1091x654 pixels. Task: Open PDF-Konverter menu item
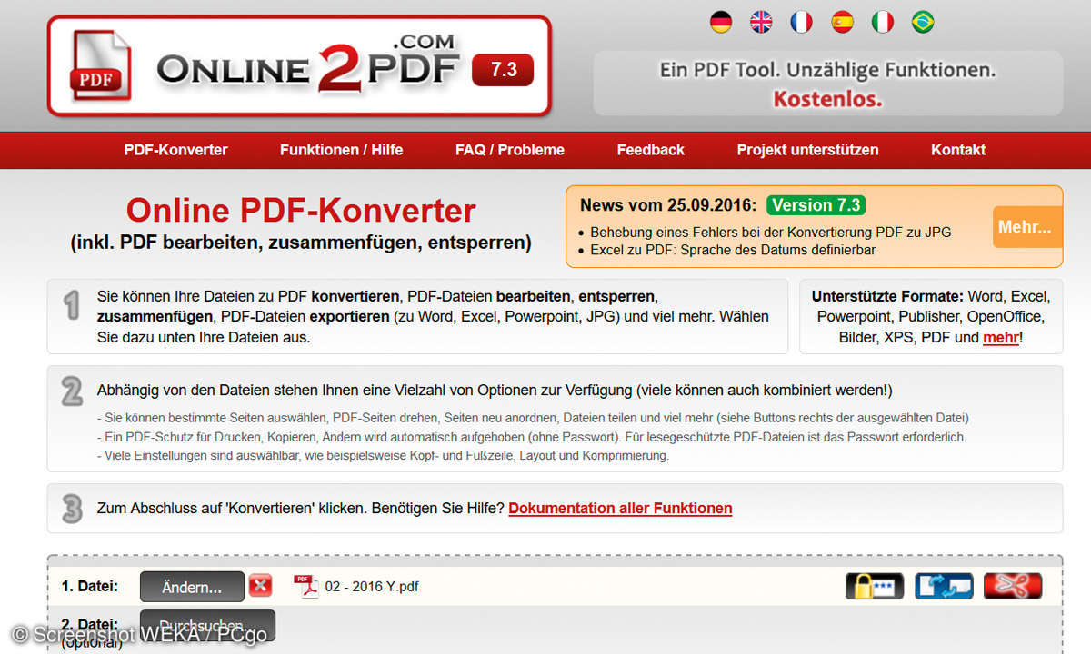pos(176,150)
